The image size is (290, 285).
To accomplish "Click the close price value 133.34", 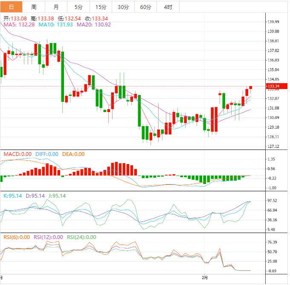I will 100,19.
